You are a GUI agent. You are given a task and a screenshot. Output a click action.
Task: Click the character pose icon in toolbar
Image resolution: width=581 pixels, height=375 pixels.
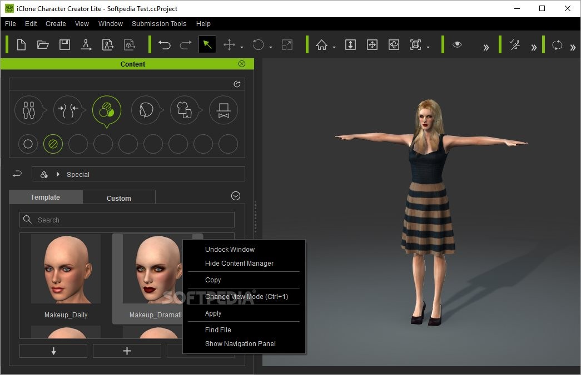[515, 45]
